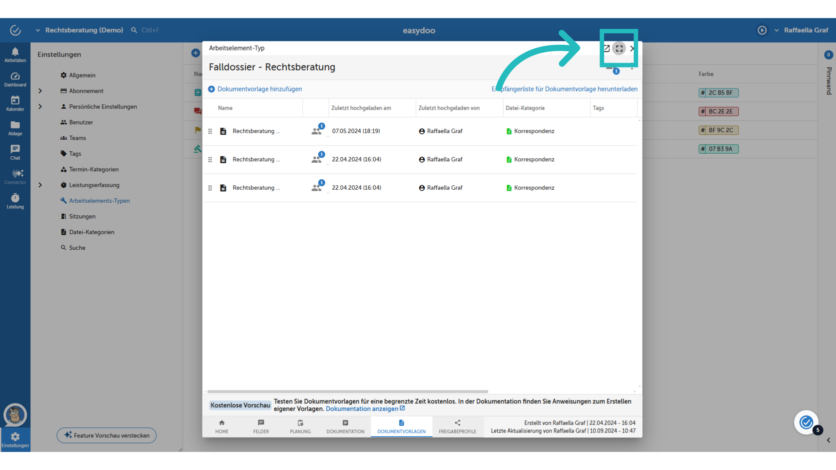Click the drag handle of the last template row
Image resolution: width=836 pixels, height=470 pixels.
click(x=210, y=188)
